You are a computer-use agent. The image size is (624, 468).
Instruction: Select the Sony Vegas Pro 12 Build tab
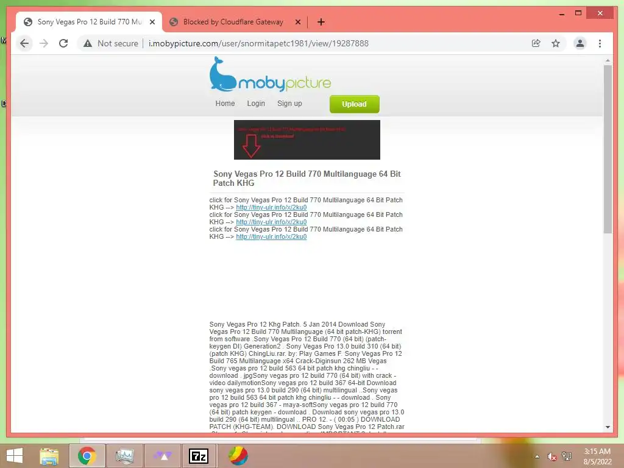pos(89,22)
